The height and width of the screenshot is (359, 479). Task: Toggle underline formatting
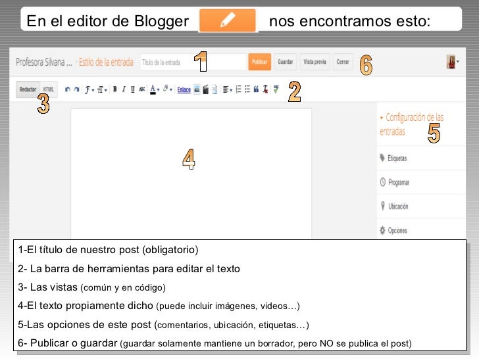(x=133, y=89)
